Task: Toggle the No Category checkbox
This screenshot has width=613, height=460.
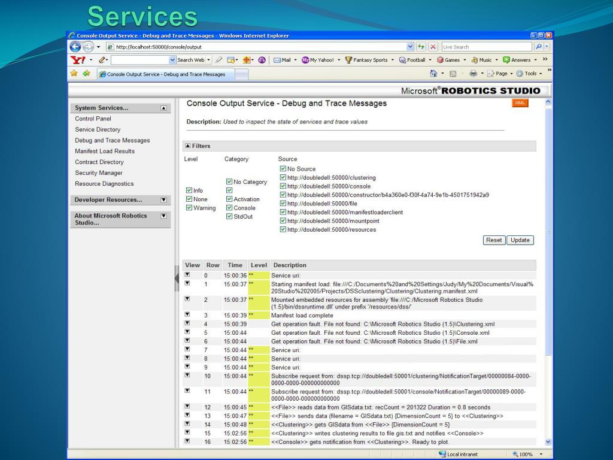Action: (229, 182)
